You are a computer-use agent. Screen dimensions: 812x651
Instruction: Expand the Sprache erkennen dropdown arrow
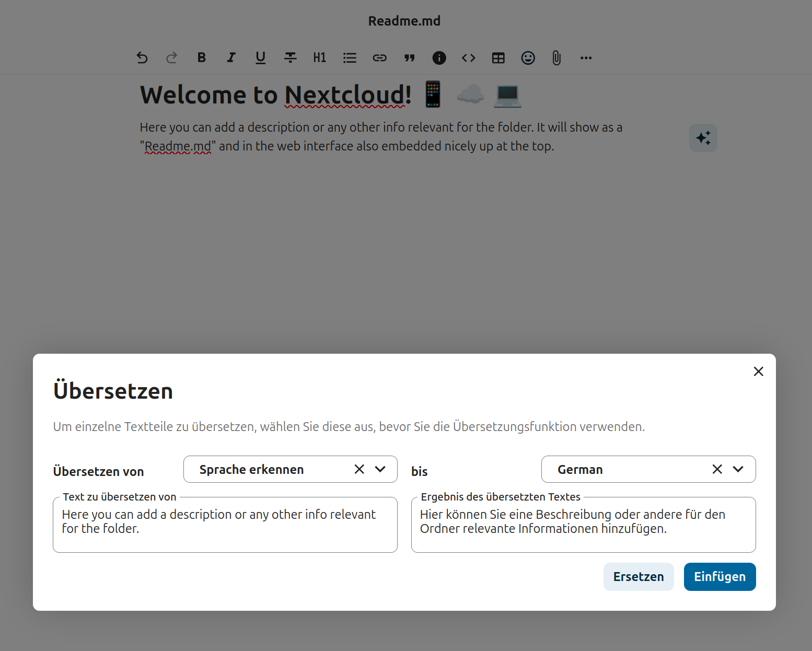[380, 469]
